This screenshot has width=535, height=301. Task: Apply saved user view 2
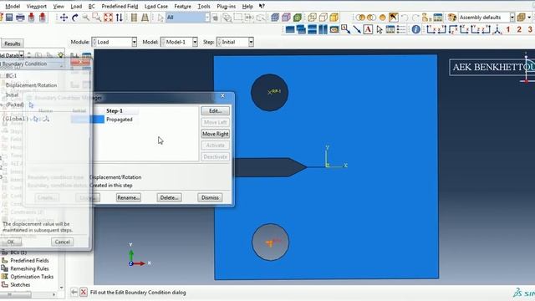point(519,30)
